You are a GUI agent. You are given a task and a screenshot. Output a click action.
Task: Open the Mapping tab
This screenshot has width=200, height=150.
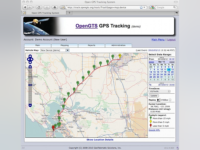coord(65,45)
